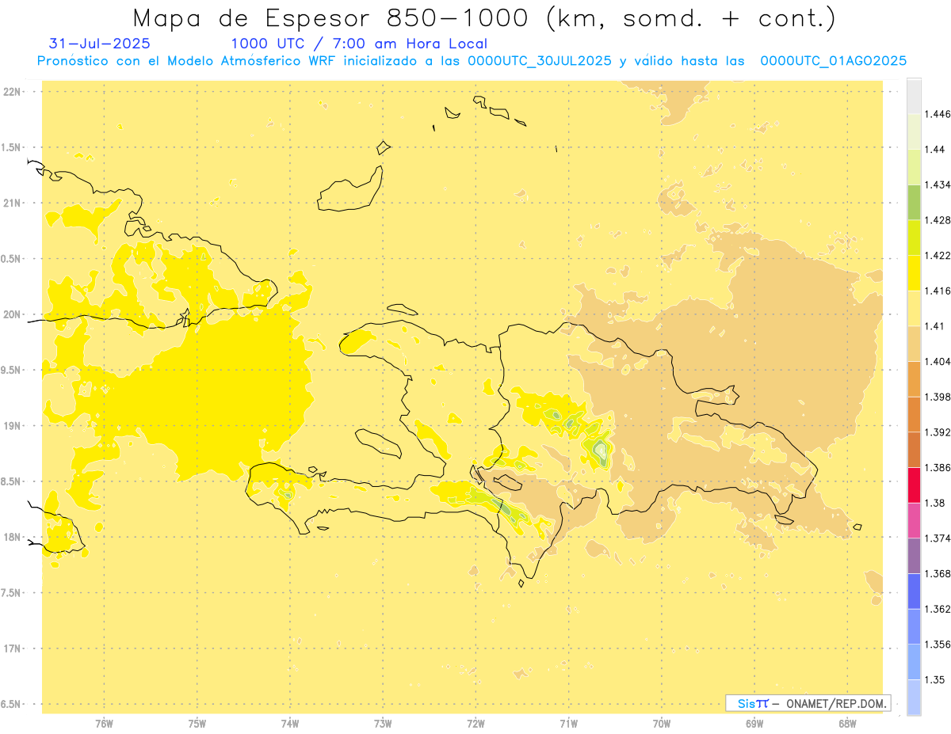Click the 22N latitude label
The width and height of the screenshot is (951, 734).
click(x=13, y=92)
